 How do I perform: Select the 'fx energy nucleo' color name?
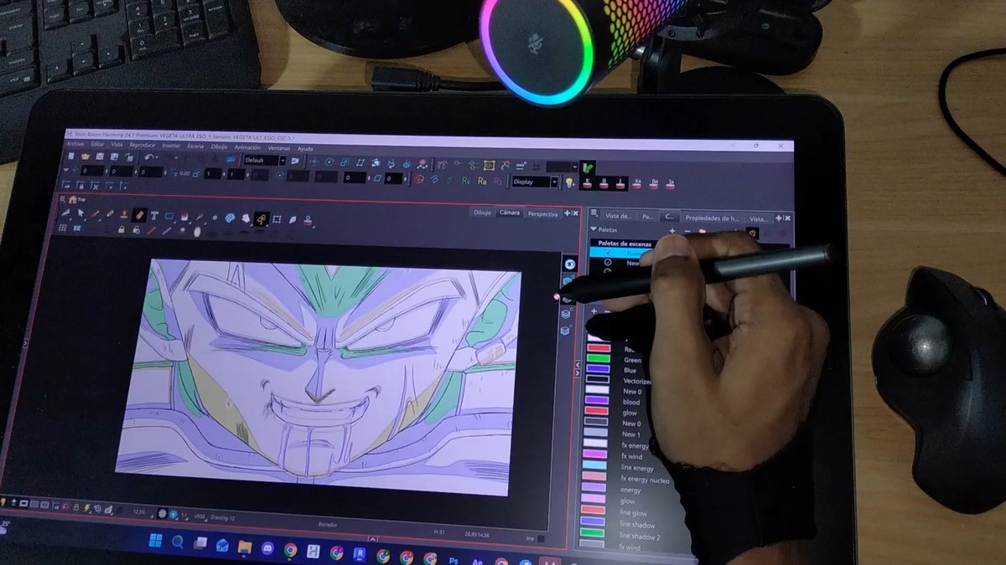point(645,480)
